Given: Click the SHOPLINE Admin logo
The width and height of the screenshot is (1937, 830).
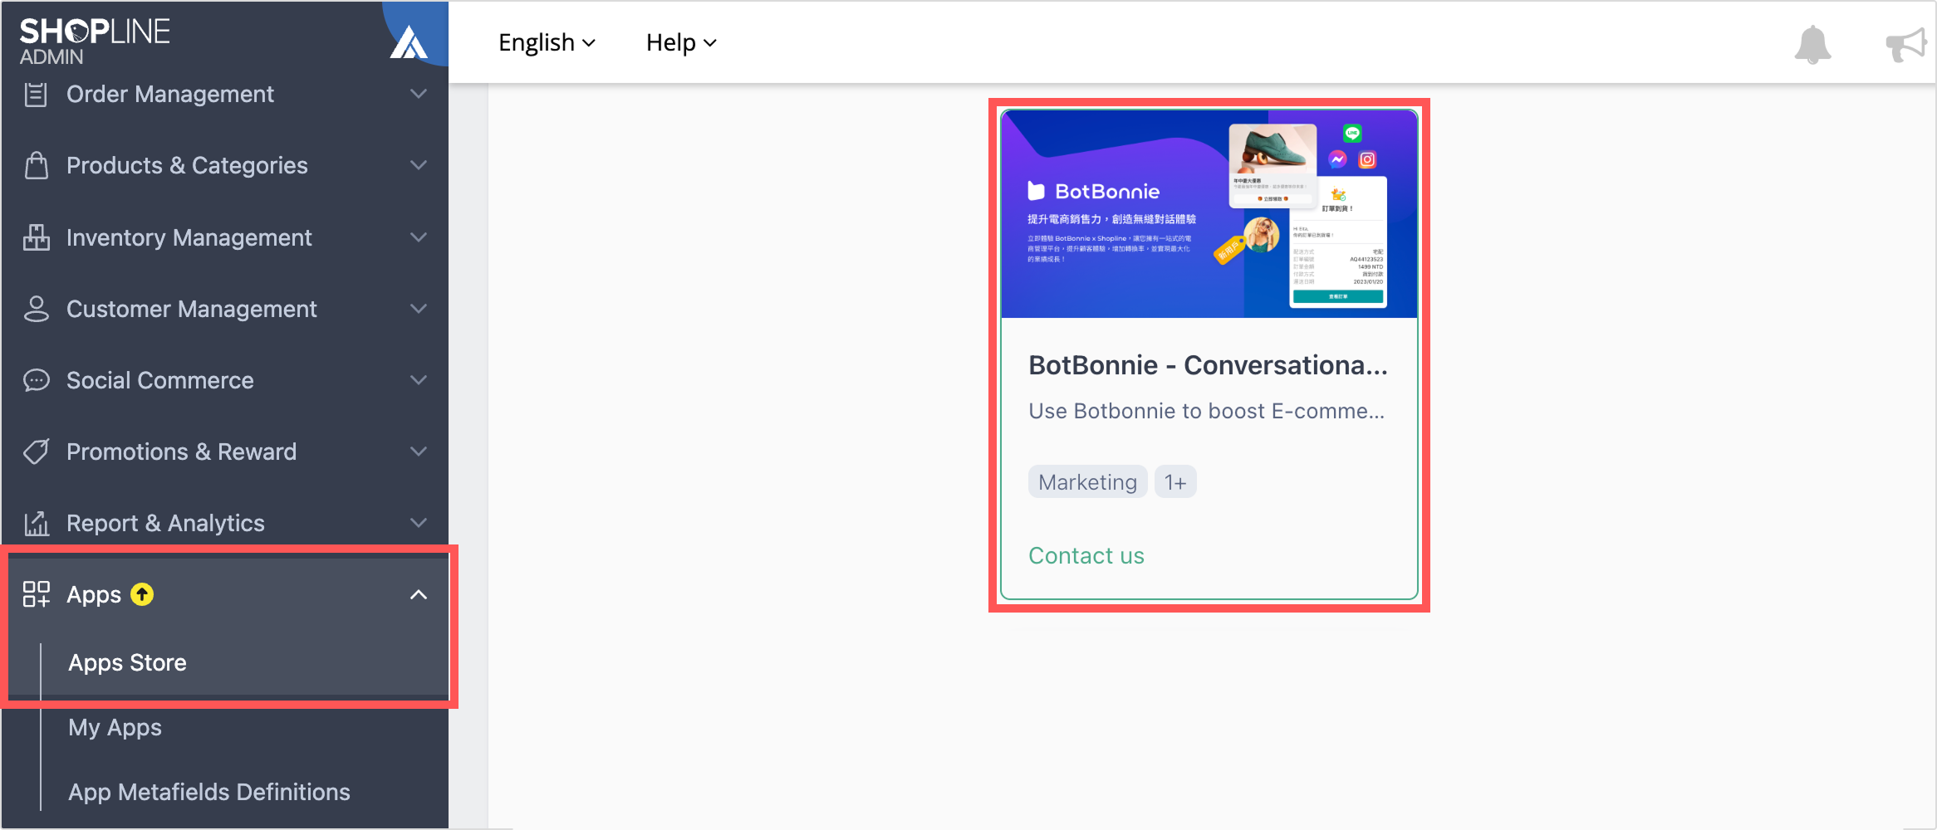Looking at the screenshot, I should point(95,41).
